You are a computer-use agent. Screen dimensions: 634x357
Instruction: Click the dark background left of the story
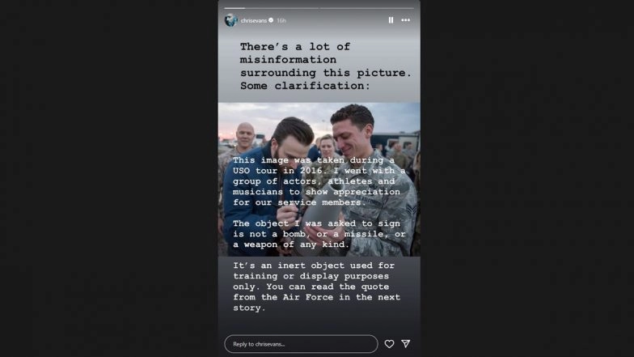tap(109, 178)
